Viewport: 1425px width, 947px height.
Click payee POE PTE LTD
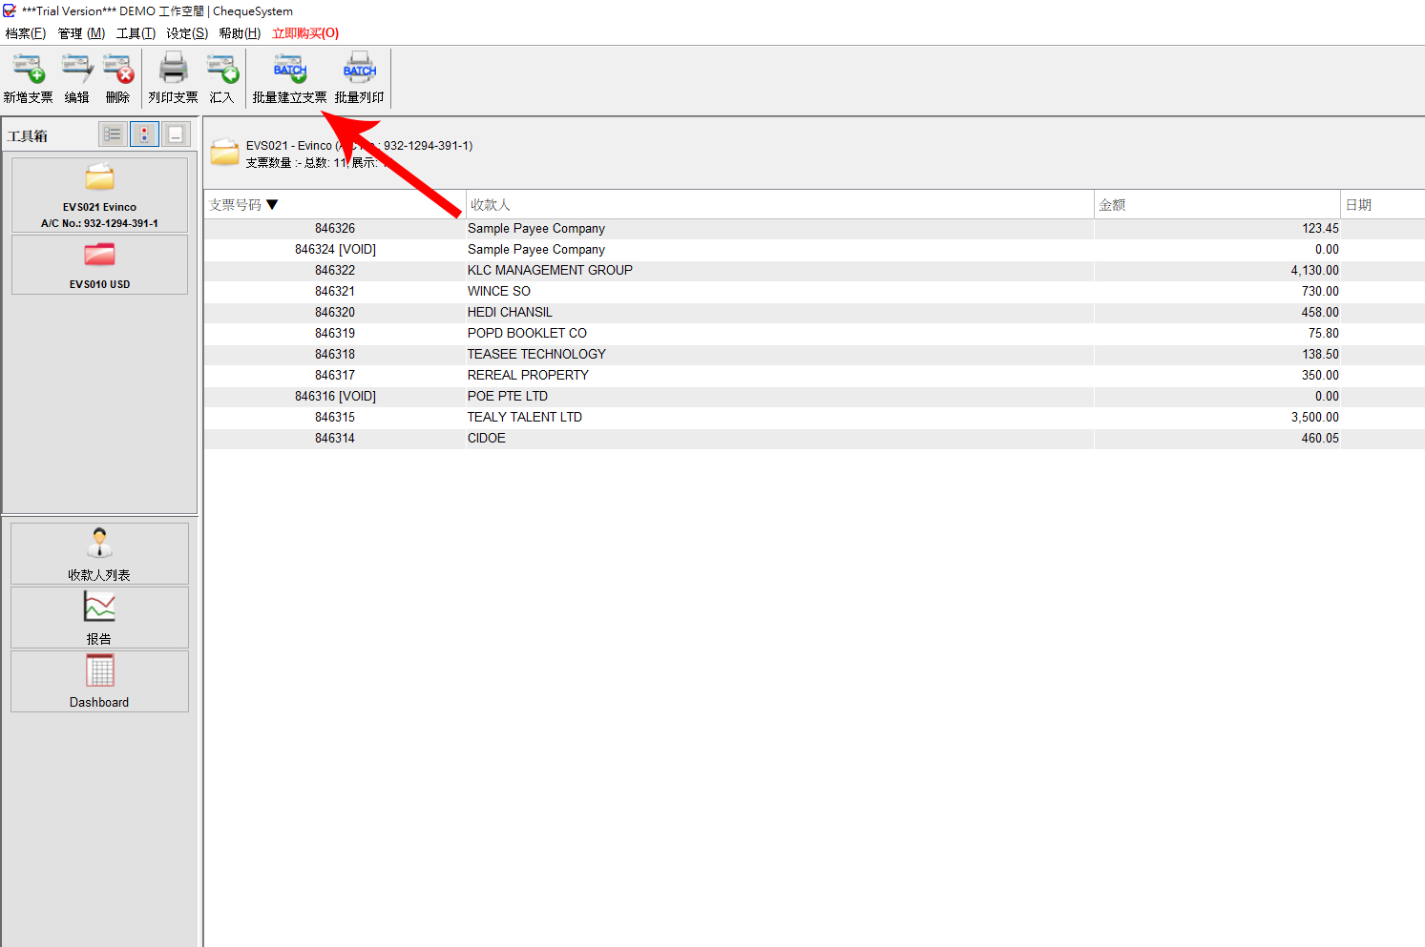tap(507, 397)
